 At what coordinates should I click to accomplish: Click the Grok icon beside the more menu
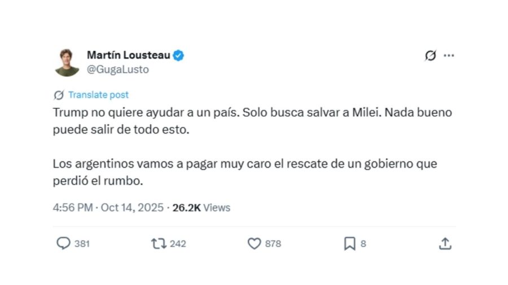click(x=430, y=55)
